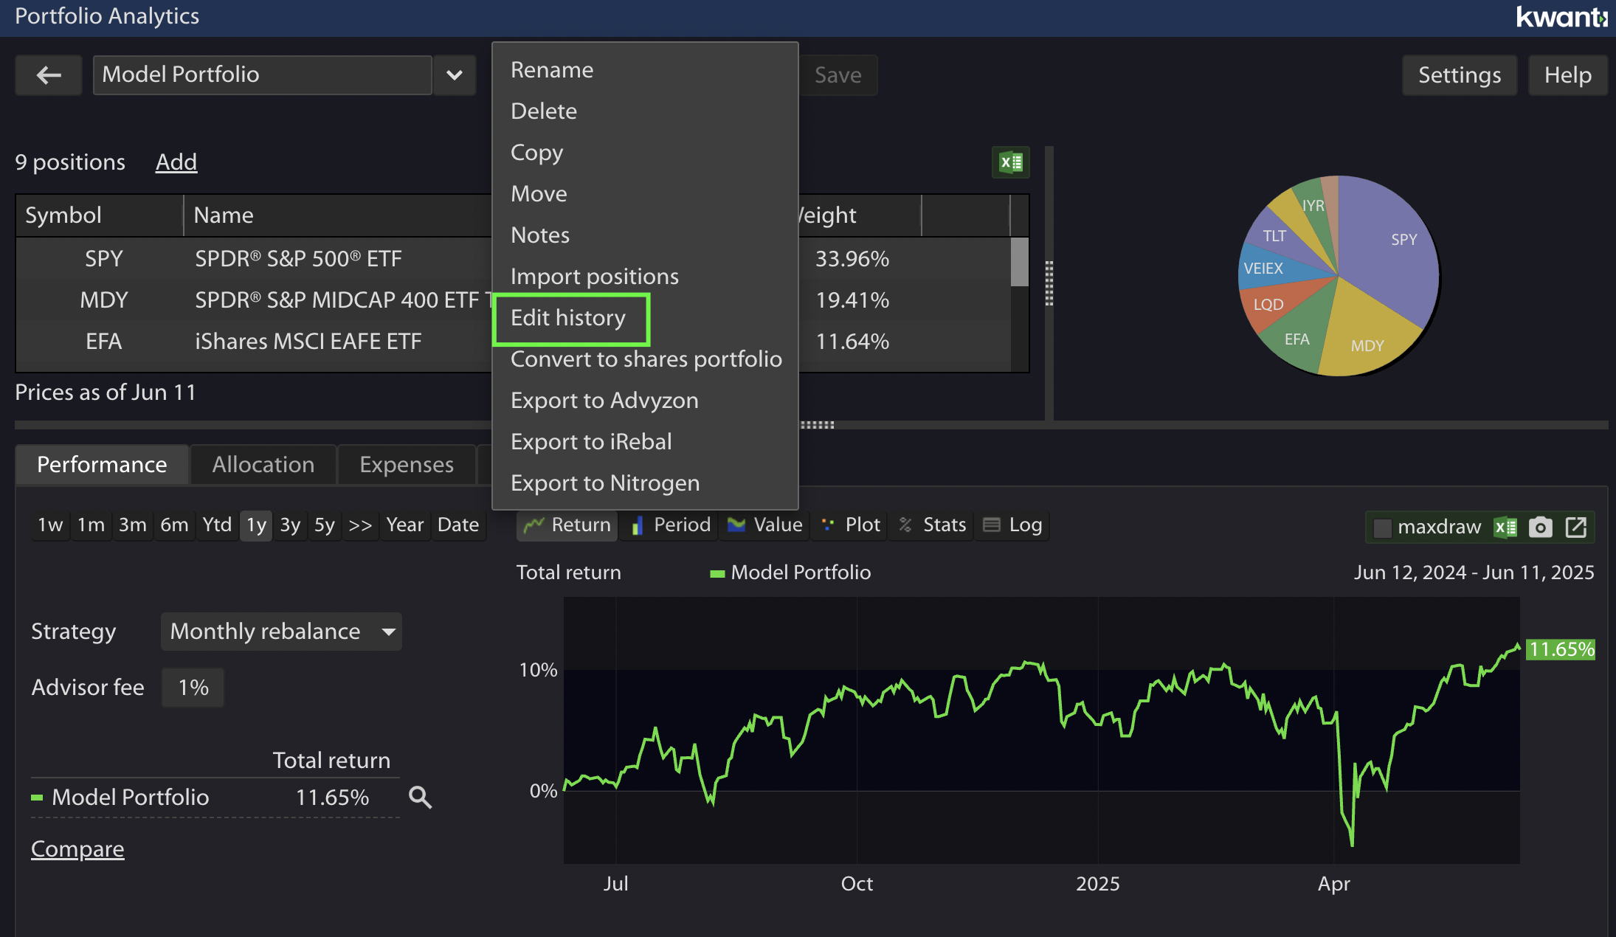The image size is (1616, 937).
Task: Choose Convert to shares portfolio
Action: (x=645, y=359)
